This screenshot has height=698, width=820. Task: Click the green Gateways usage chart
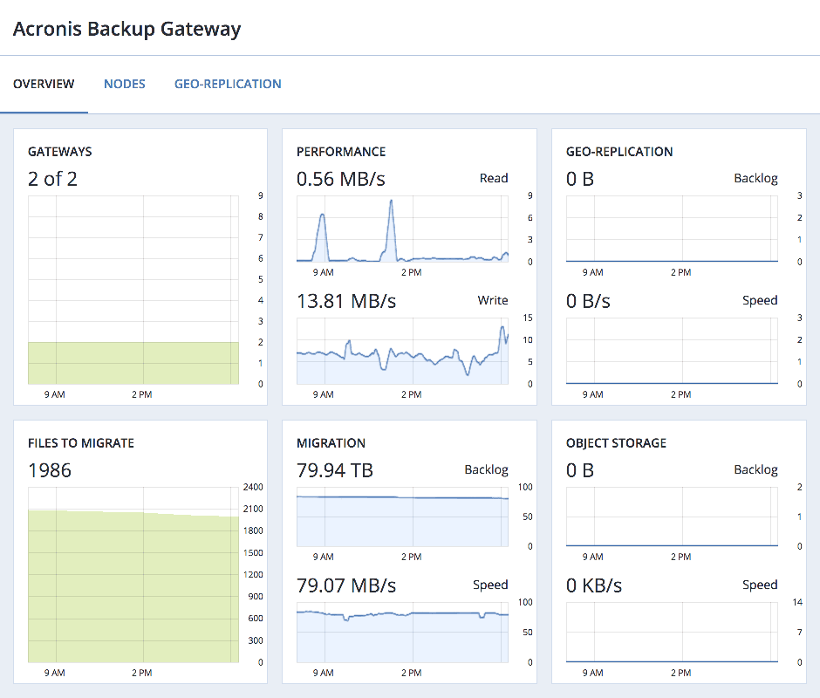tap(133, 359)
